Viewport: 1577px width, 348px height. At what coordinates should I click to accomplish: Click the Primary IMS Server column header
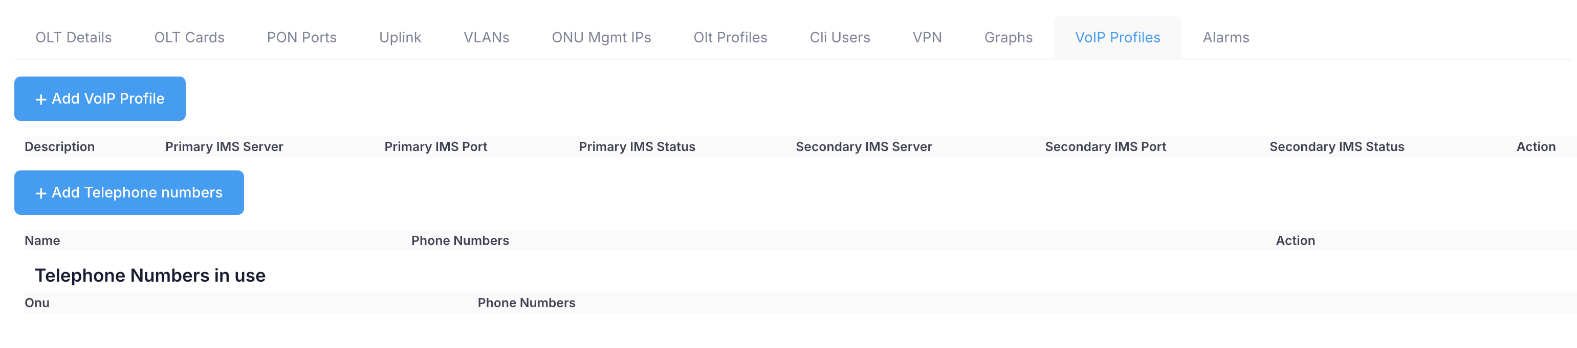coord(224,147)
